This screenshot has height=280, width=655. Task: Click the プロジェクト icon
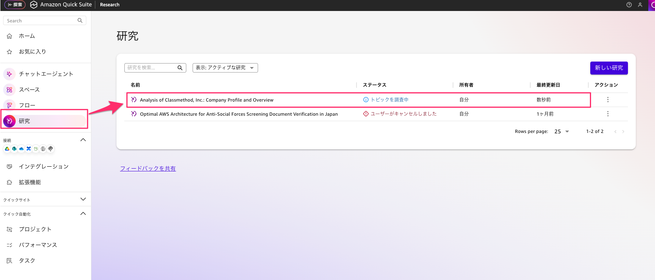9,229
